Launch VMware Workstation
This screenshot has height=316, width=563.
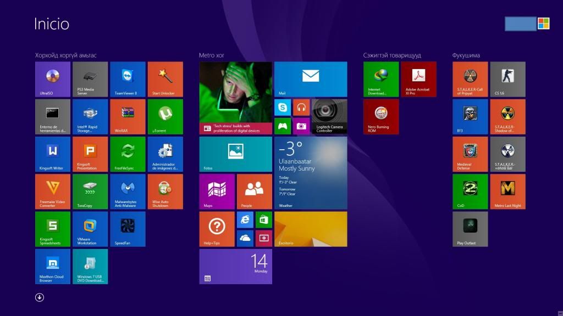coord(90,229)
